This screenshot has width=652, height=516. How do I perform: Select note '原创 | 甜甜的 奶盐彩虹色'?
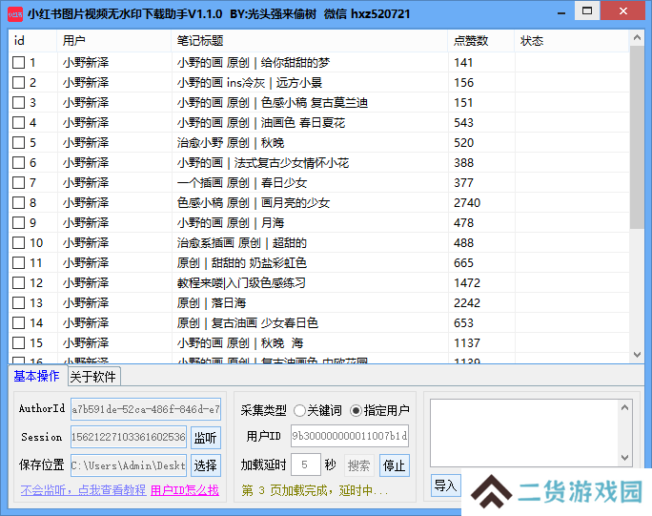click(x=242, y=262)
